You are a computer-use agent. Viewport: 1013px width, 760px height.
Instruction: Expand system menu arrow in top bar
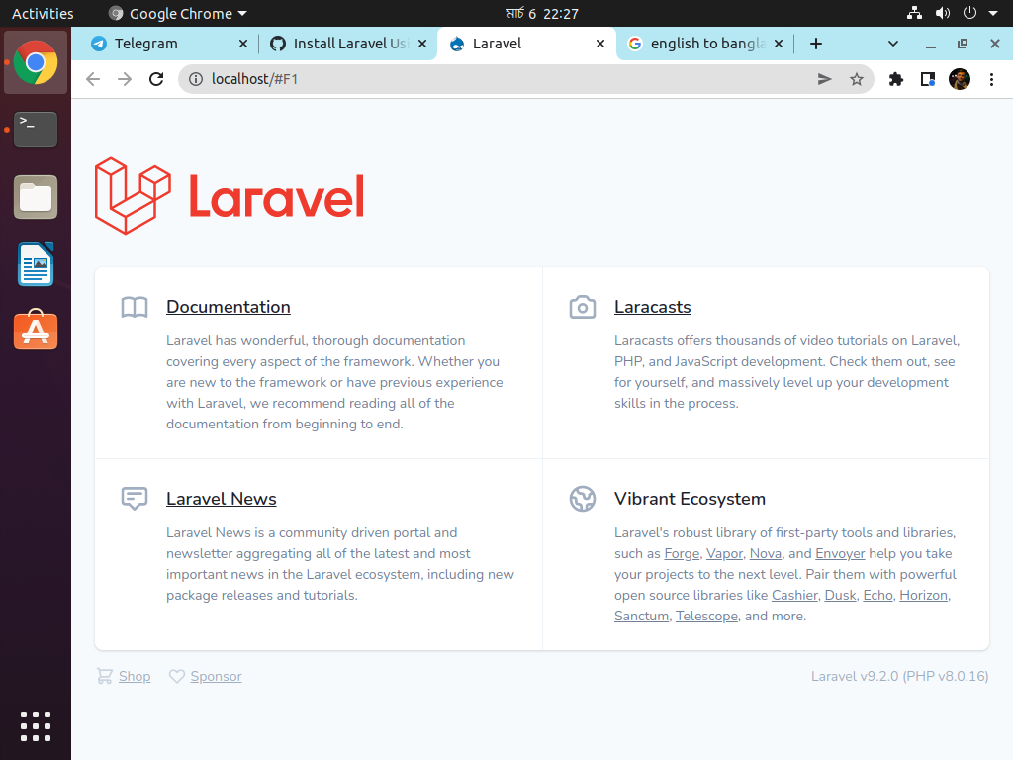tap(993, 13)
